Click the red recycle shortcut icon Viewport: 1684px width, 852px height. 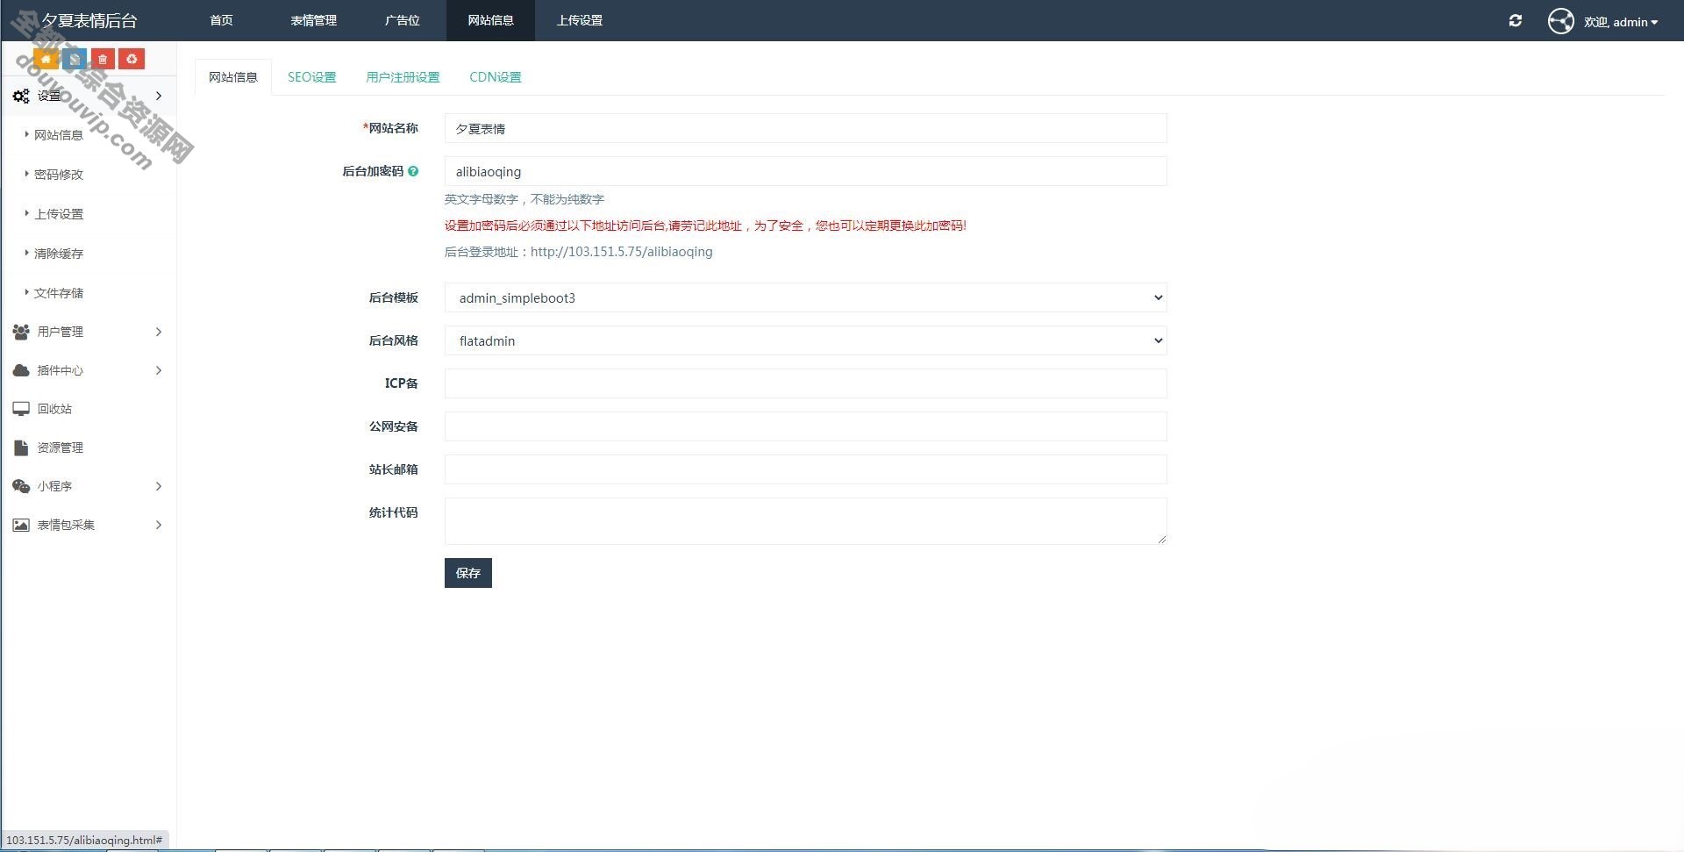132,59
